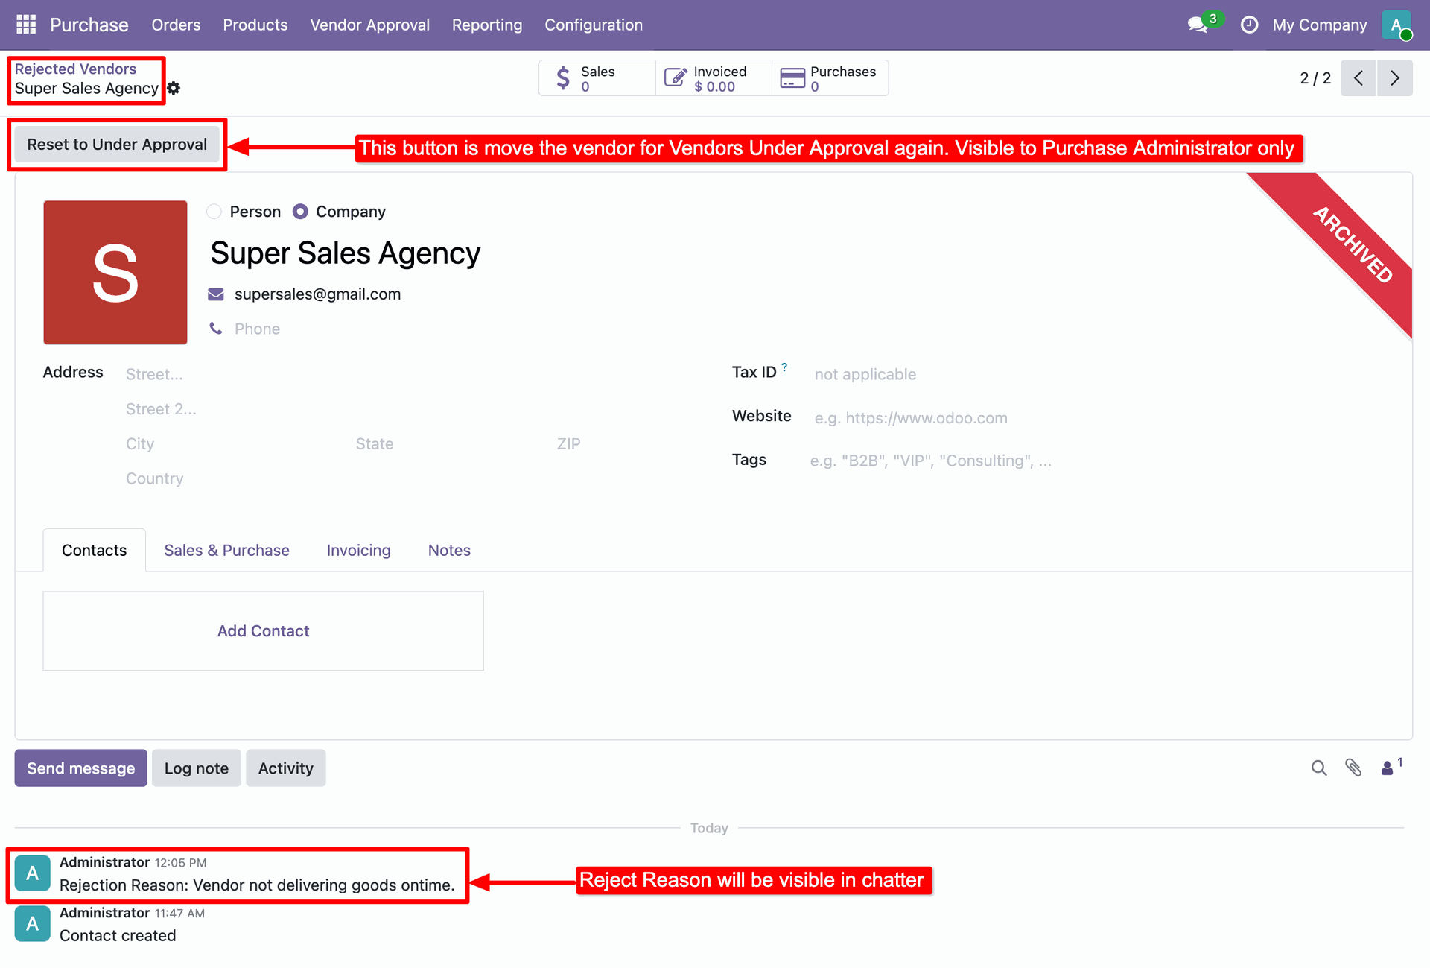Go to previous record with left chevron
The height and width of the screenshot is (968, 1430).
coord(1358,78)
